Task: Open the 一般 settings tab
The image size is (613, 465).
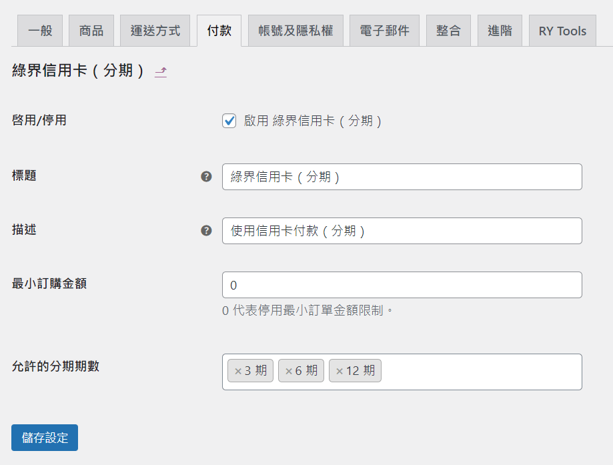Action: (x=40, y=31)
